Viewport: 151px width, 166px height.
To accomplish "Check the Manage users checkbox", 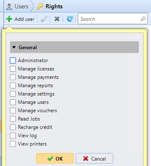I will click(x=13, y=102).
